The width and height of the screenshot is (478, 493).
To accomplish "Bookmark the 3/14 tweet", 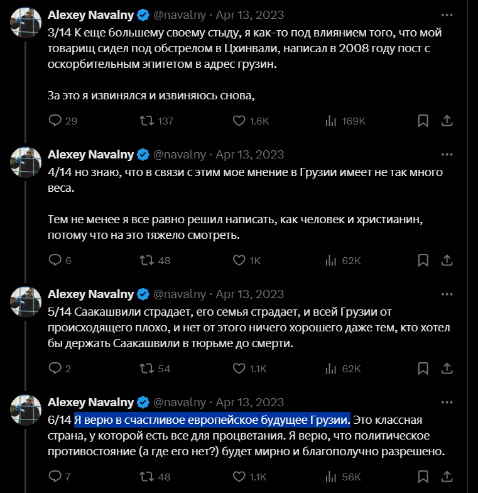I will (x=423, y=121).
